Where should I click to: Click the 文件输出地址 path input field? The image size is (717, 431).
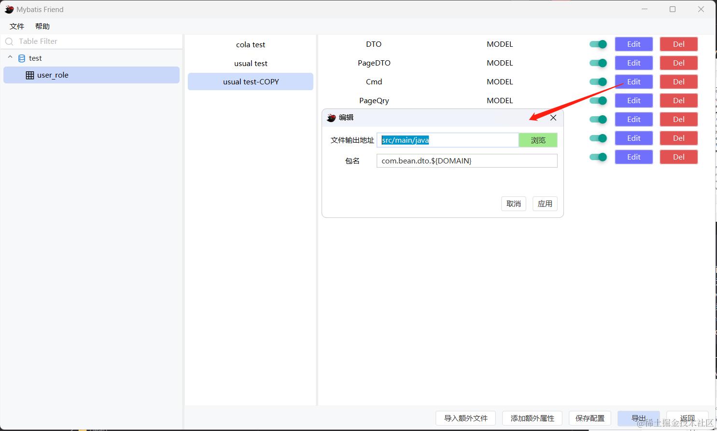[448, 140]
